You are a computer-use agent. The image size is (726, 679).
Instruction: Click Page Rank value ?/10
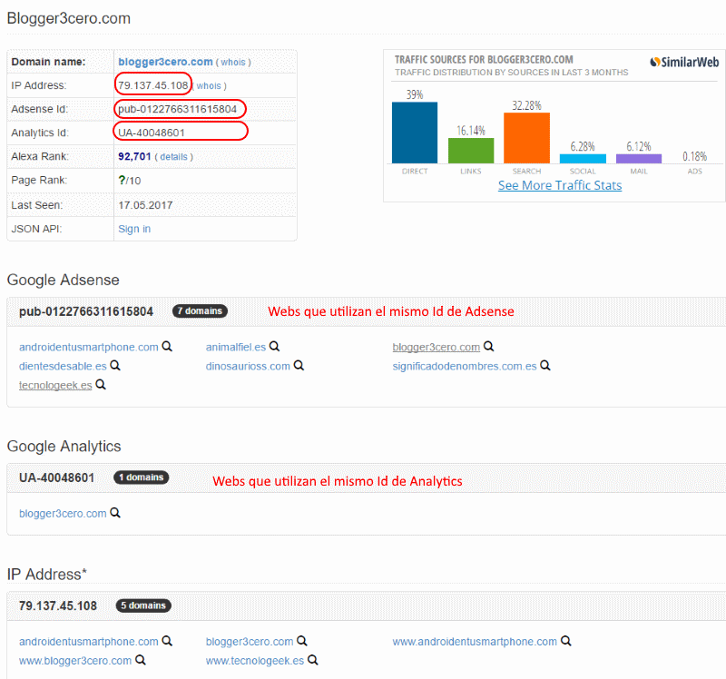point(129,180)
